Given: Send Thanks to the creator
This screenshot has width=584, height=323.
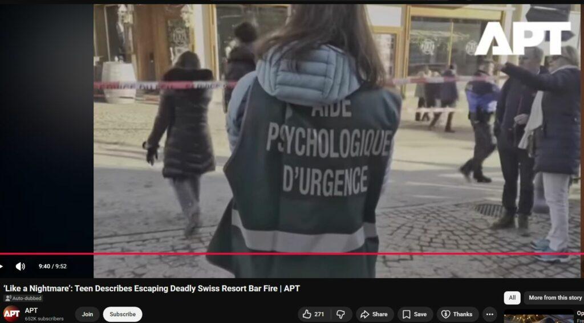Looking at the screenshot, I should (x=457, y=314).
